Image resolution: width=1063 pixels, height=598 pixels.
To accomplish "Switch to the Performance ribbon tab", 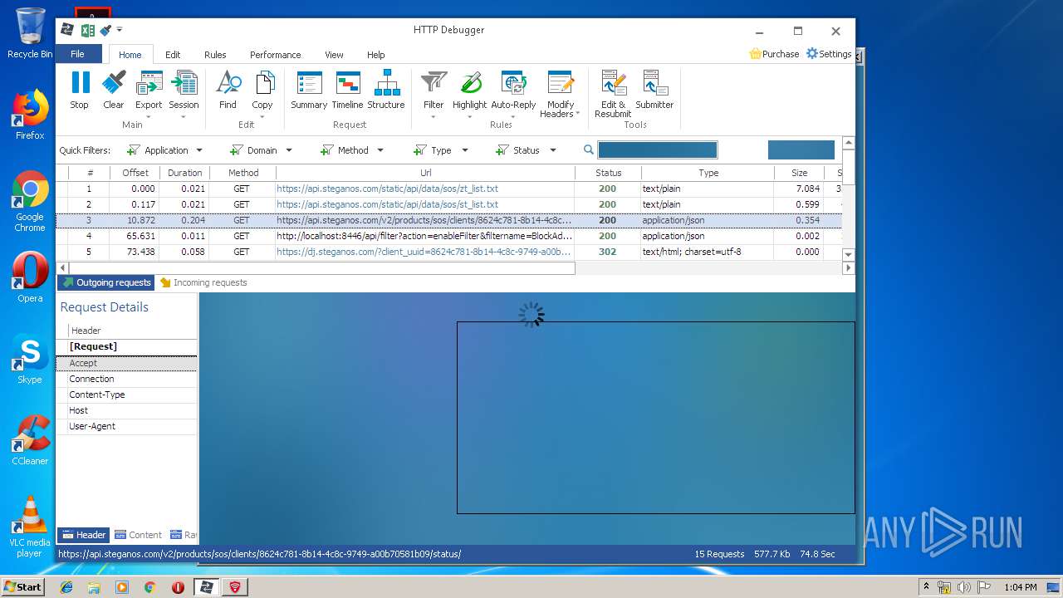I will point(276,55).
